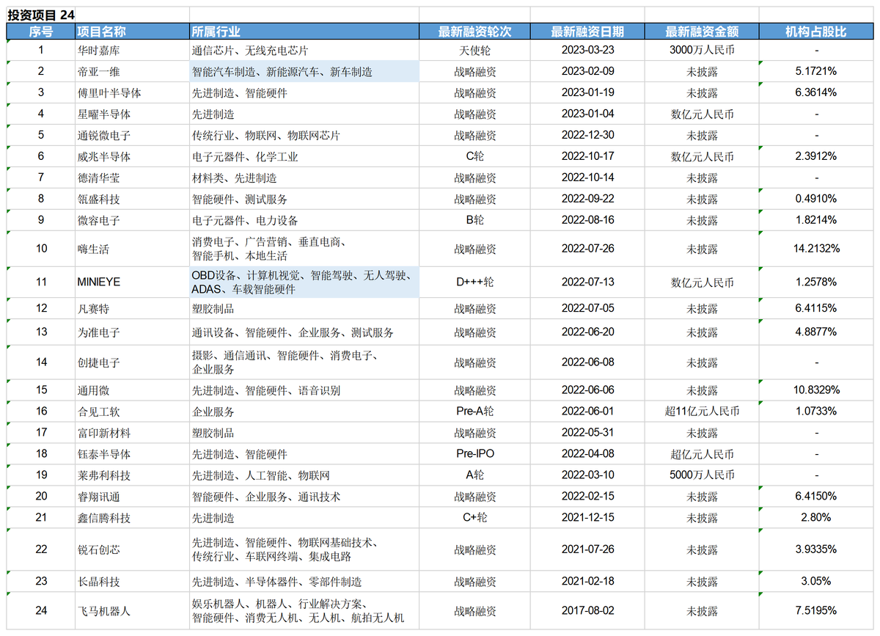The height and width of the screenshot is (636, 880).
Task: Select the cell 威兆半导体
Action: (x=132, y=157)
